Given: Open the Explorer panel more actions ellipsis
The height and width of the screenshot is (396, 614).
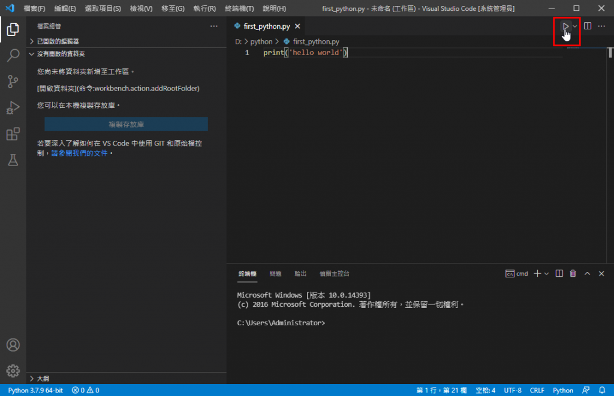Looking at the screenshot, I should (x=214, y=26).
